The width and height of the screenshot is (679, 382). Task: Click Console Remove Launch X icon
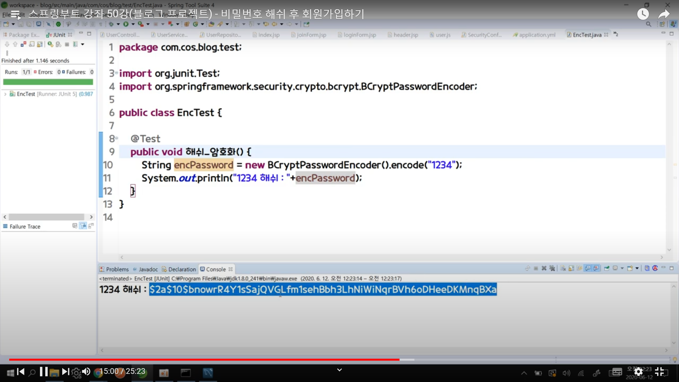[x=544, y=268]
